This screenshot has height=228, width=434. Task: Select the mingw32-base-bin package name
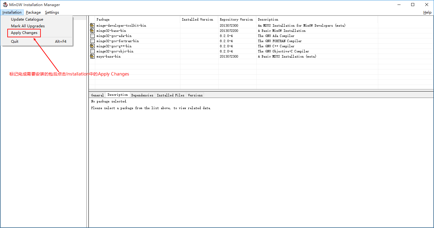point(111,31)
